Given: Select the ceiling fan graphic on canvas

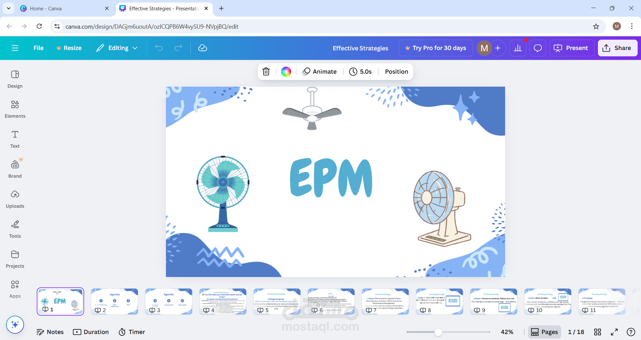Looking at the screenshot, I should [x=312, y=109].
